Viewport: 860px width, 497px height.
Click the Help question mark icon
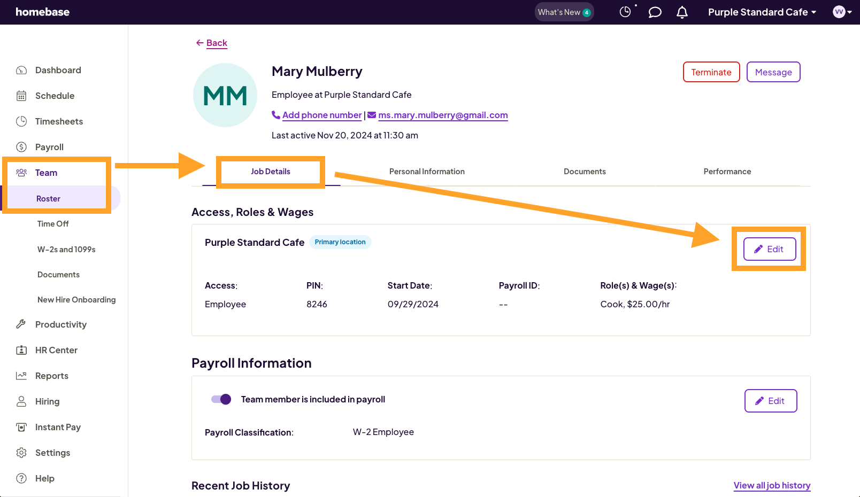tap(21, 478)
